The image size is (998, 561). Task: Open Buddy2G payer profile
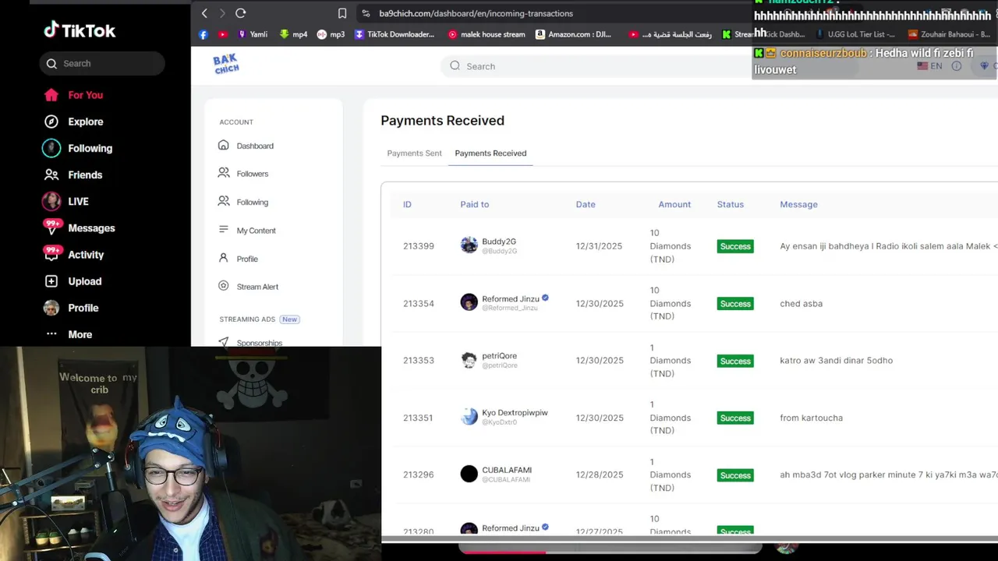499,242
